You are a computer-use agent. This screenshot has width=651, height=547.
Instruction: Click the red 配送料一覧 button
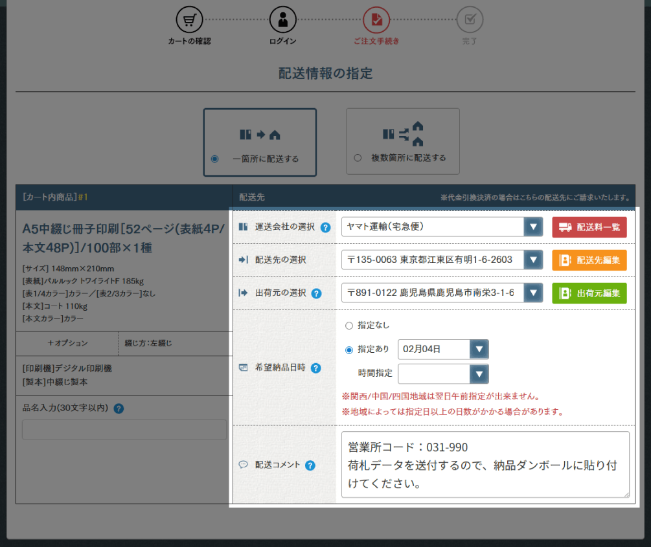(589, 227)
